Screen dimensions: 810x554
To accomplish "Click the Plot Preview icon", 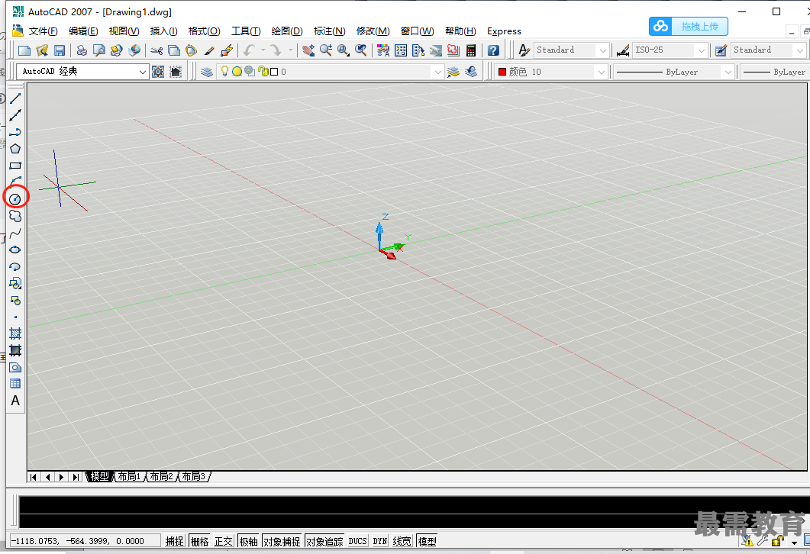I will (98, 50).
